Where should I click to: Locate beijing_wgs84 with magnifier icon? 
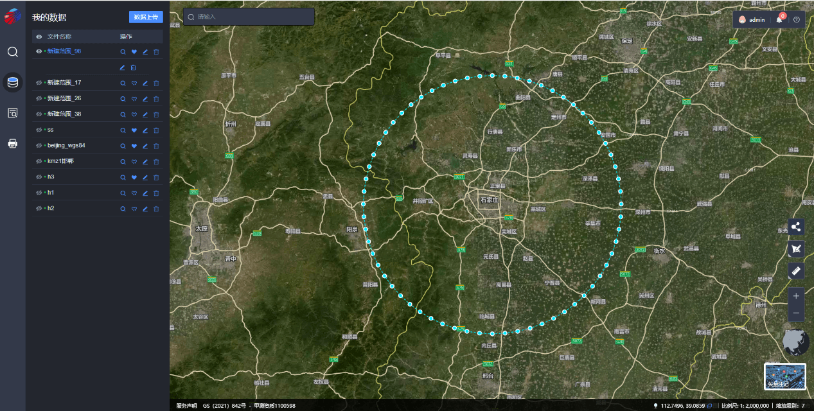(123, 146)
